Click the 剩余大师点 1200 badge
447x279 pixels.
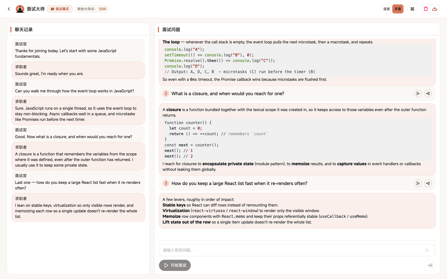tap(92, 9)
